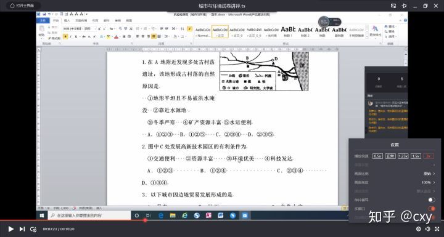
Task: Click the 00:03:23 elapsed time display
Action: pyautogui.click(x=50, y=229)
